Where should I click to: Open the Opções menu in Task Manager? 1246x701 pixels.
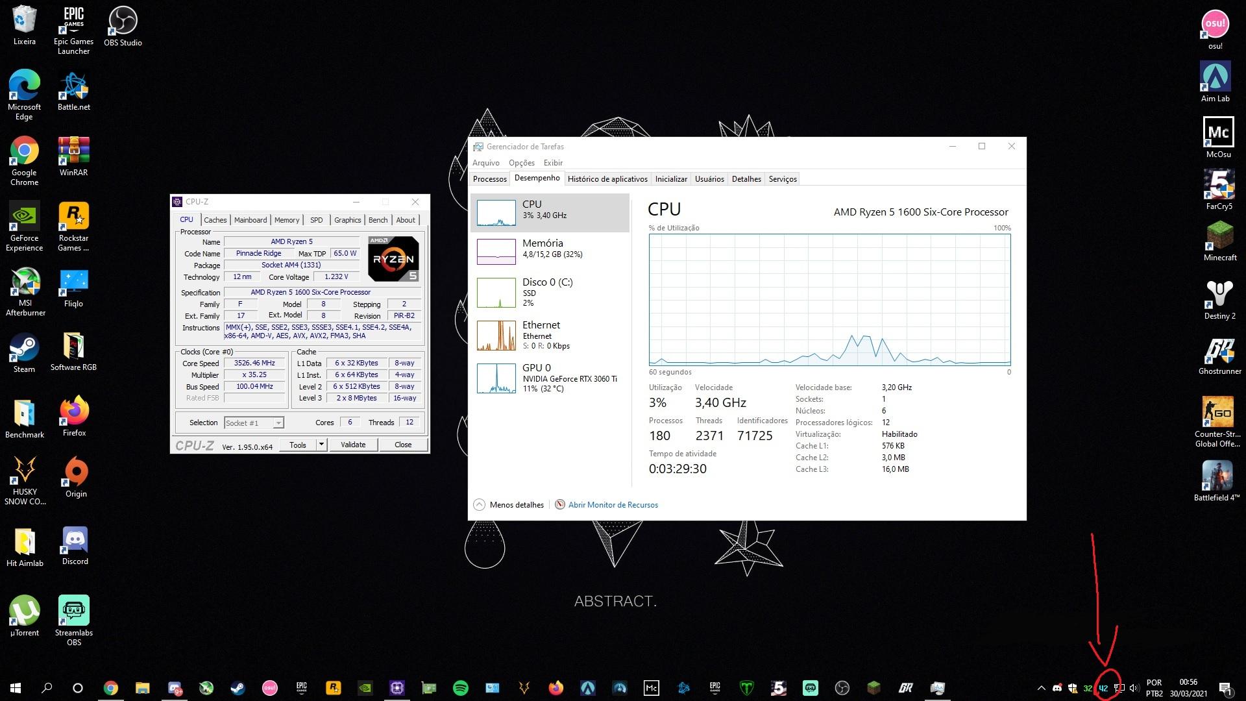click(522, 163)
